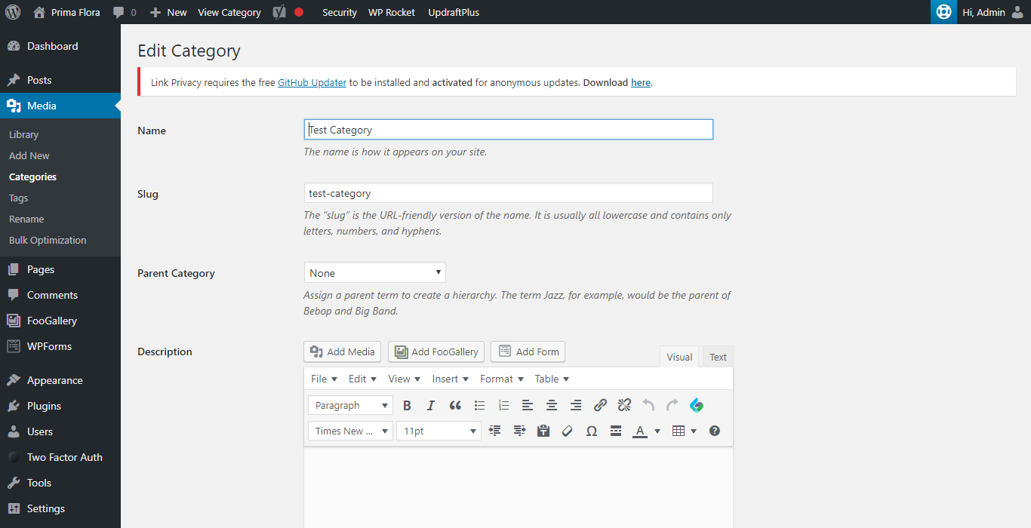Screen dimensions: 1031x528
Task: Open the Hi, Admin account menu
Action: pos(994,12)
